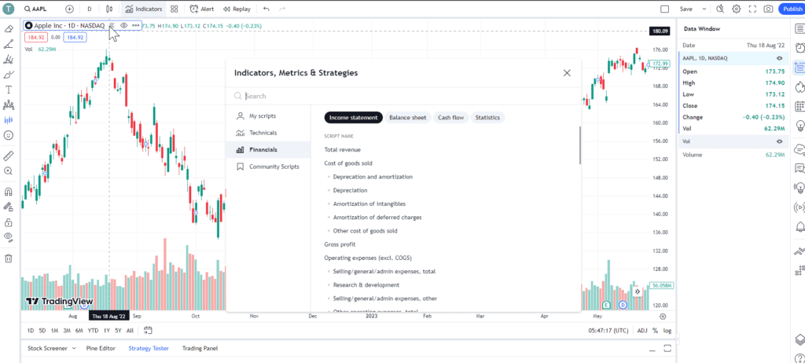805x363 pixels.
Task: Enter fullscreen mode
Action: point(752,9)
